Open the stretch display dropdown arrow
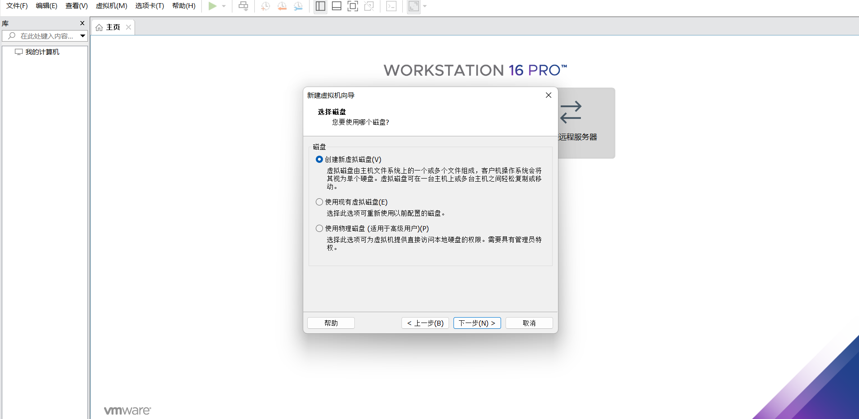This screenshot has height=419, width=859. (425, 6)
